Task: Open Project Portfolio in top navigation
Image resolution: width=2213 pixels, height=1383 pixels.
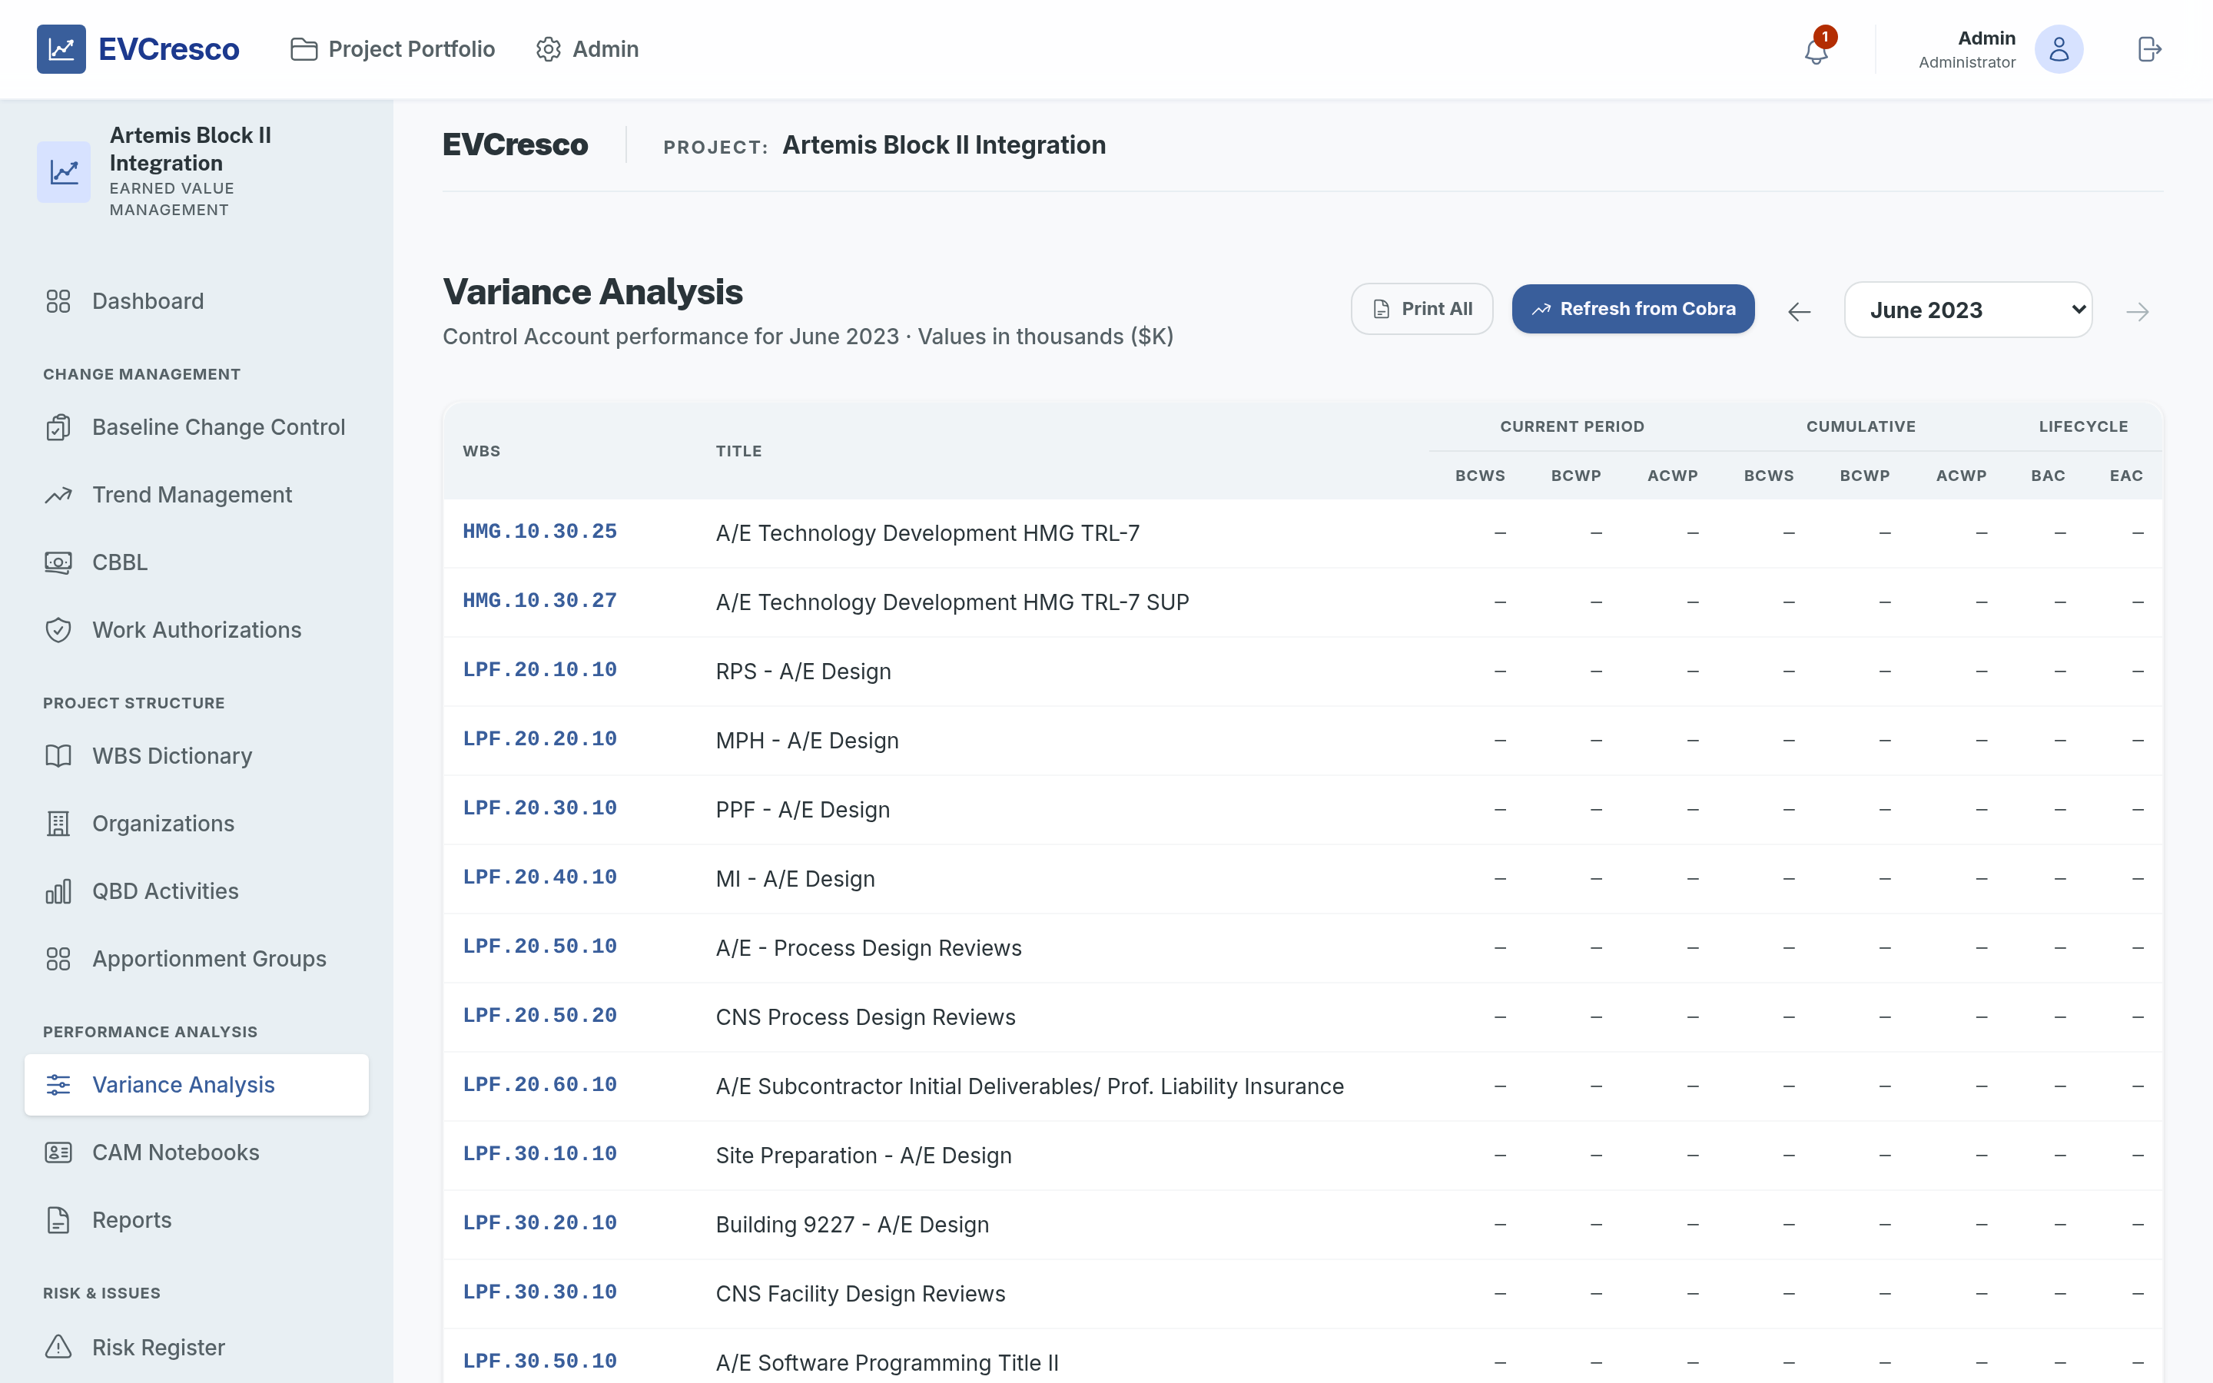Action: coord(393,49)
